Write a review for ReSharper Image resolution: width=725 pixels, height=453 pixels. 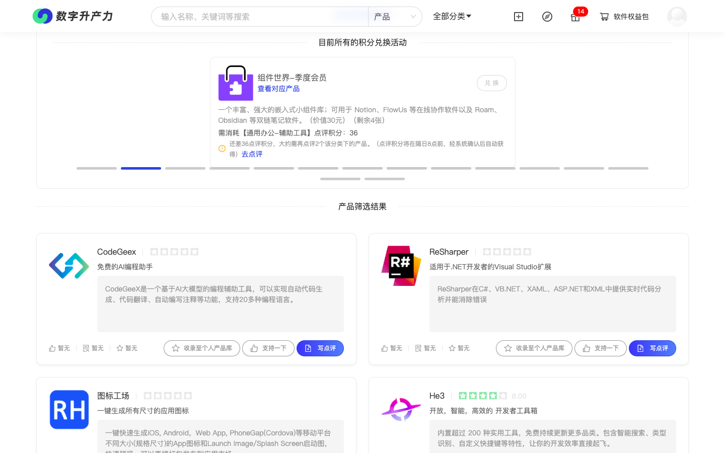coord(652,348)
